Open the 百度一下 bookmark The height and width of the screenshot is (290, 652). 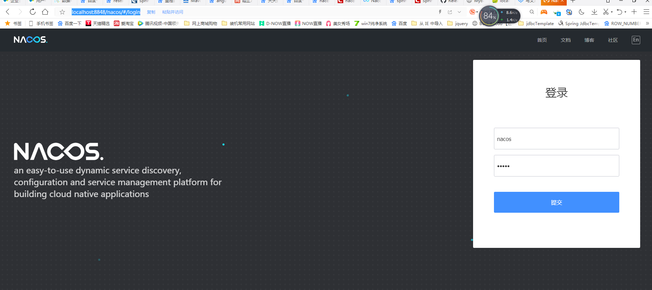pos(70,23)
